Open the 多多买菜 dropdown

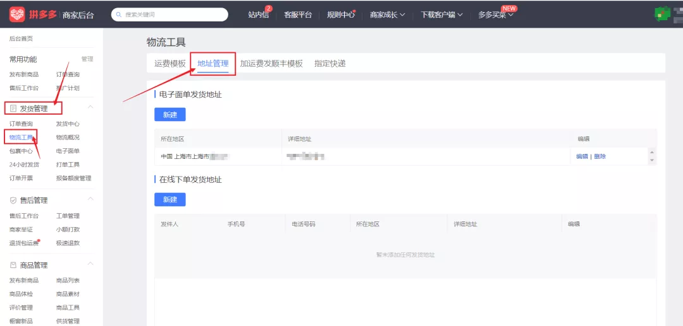click(x=496, y=15)
